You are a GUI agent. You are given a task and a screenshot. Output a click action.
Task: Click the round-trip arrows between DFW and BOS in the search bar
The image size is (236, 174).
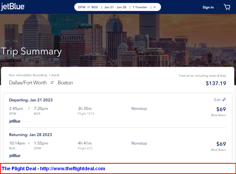tap(88, 7)
